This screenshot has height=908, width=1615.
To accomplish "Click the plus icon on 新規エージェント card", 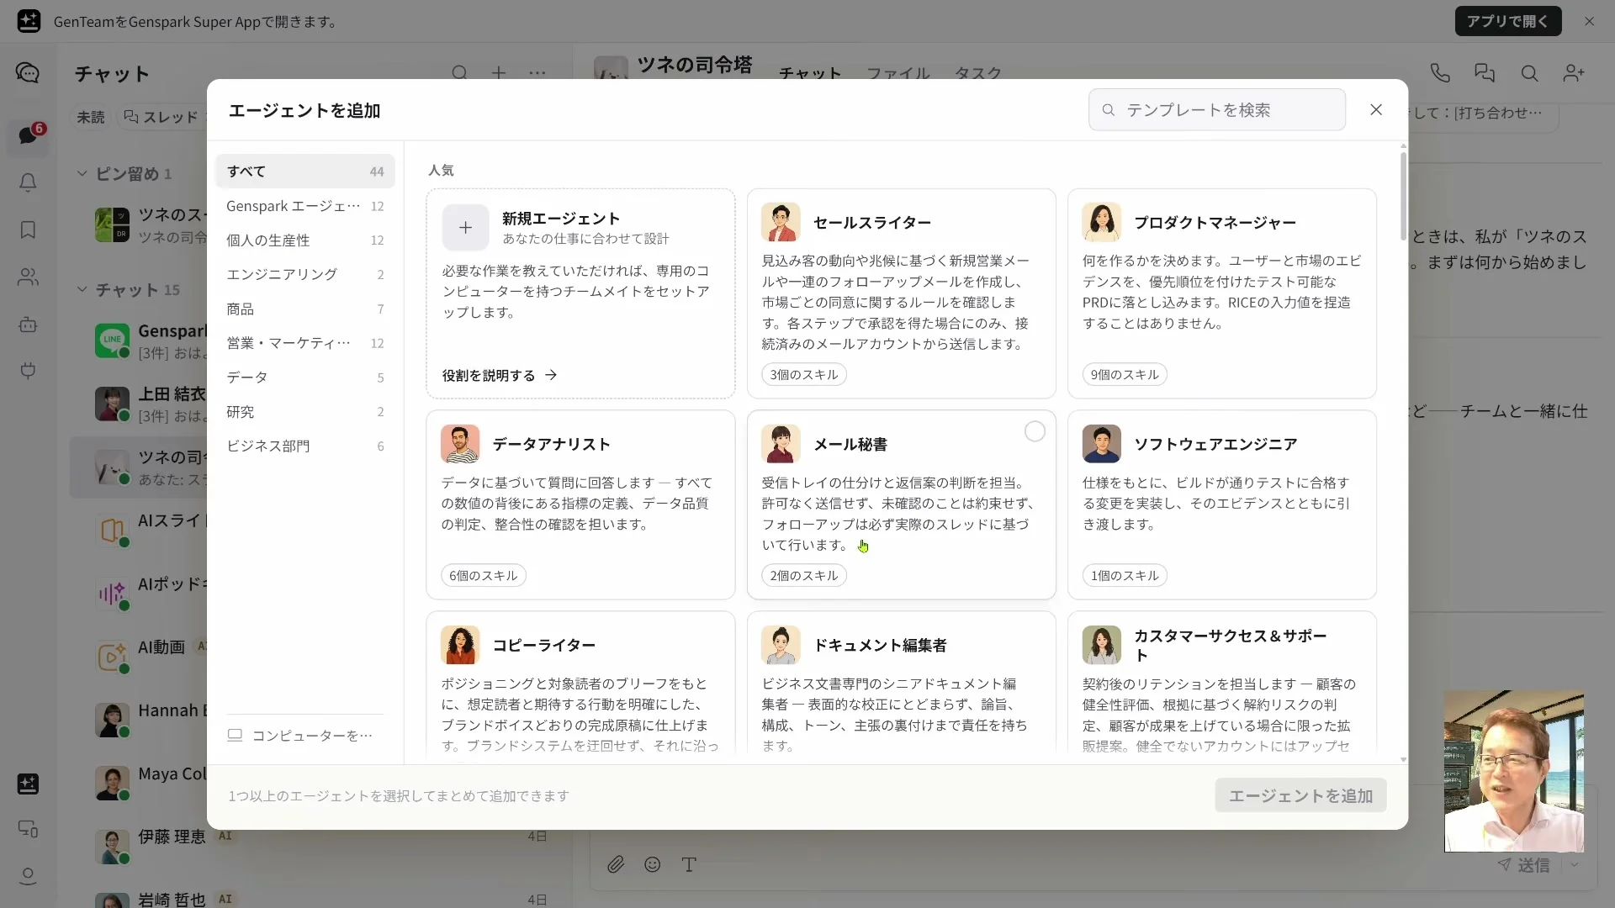I will point(465,228).
